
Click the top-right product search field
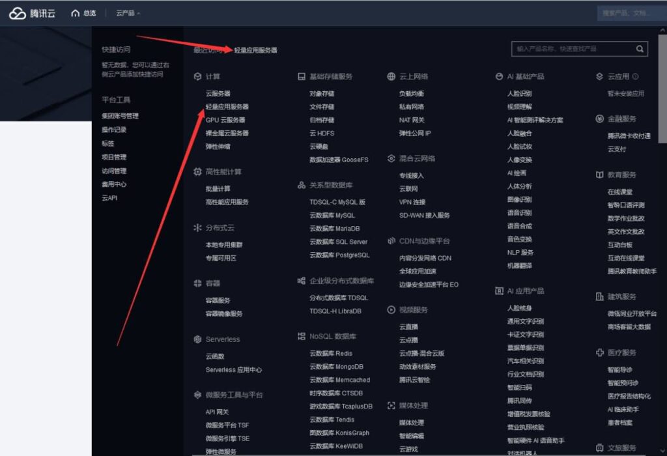(x=632, y=13)
